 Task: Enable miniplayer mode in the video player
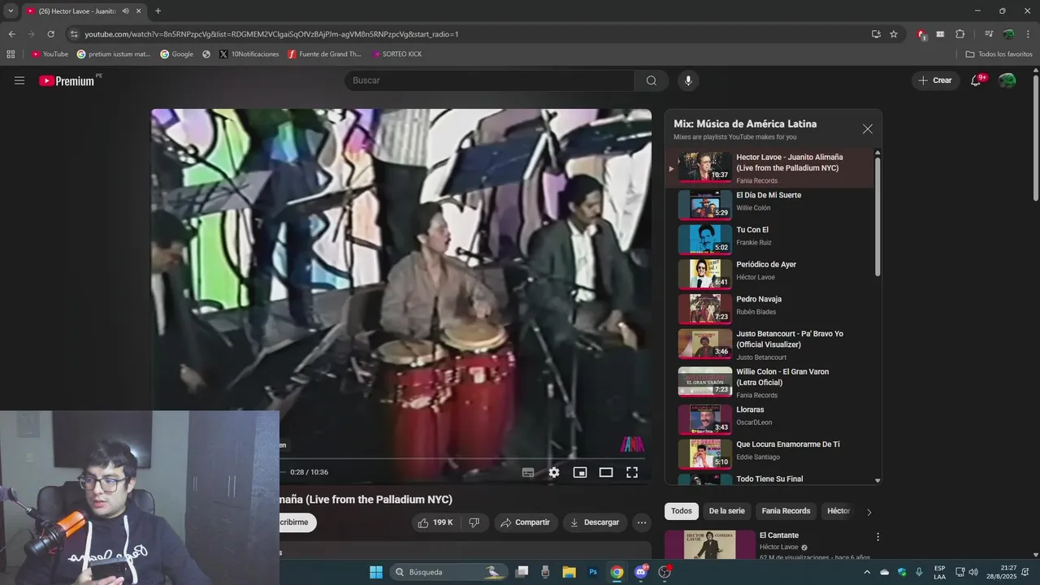tap(580, 472)
